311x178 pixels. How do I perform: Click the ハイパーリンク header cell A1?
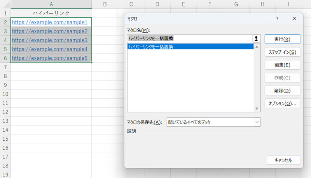[51, 13]
